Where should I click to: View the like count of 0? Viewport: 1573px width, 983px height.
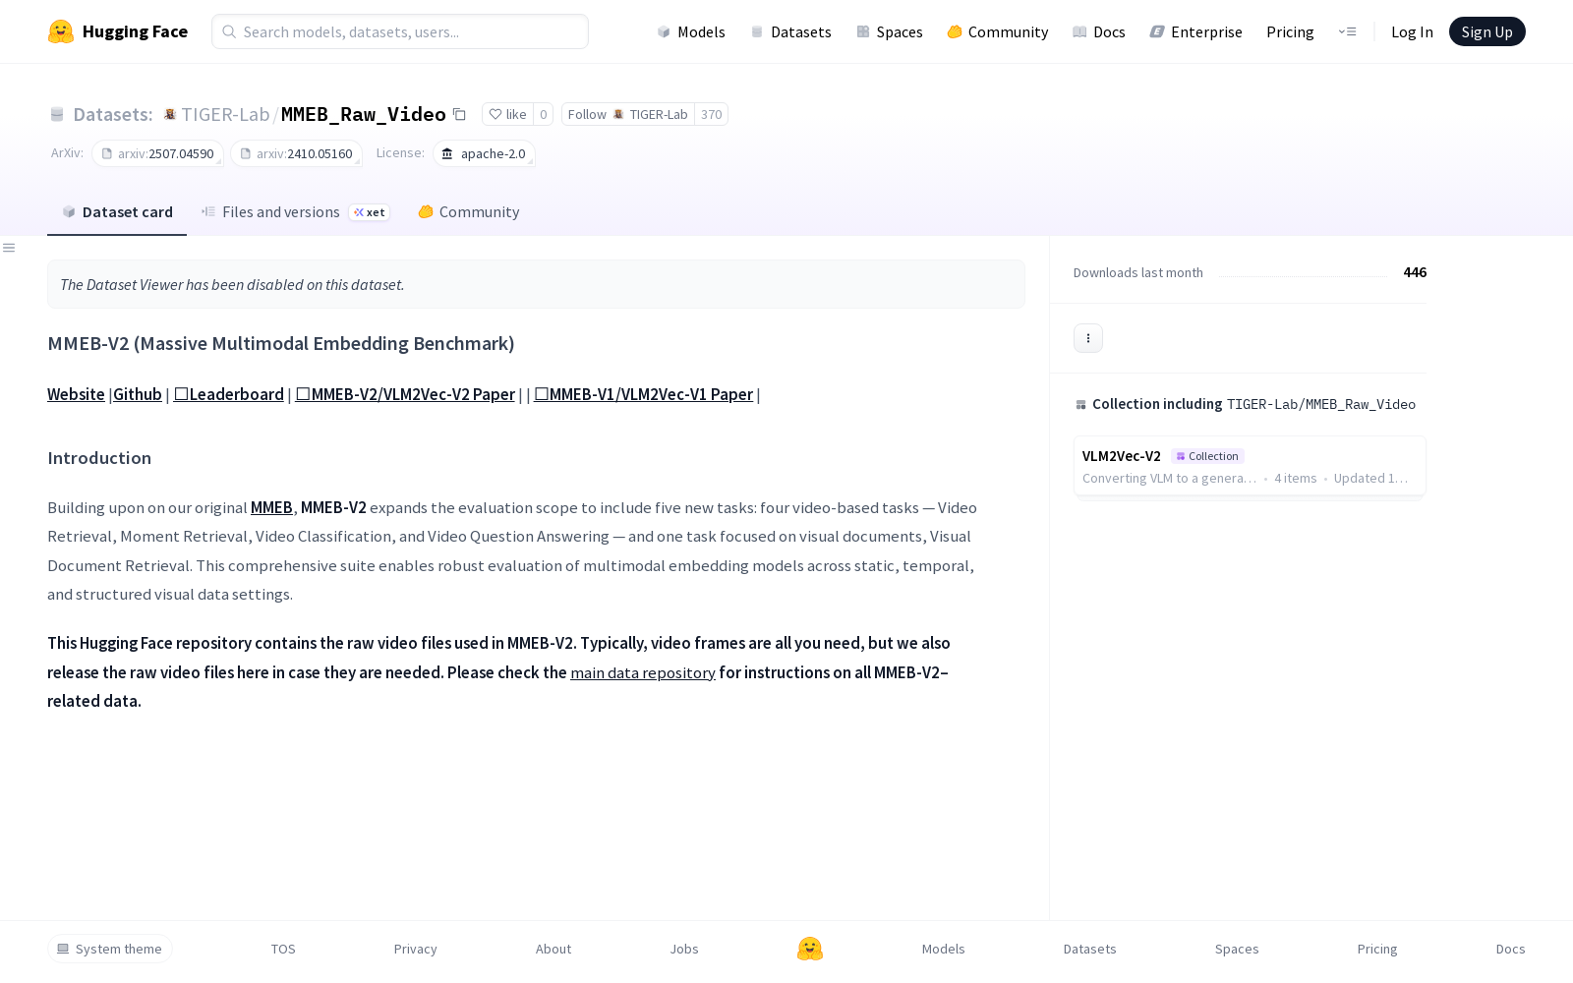tap(543, 114)
